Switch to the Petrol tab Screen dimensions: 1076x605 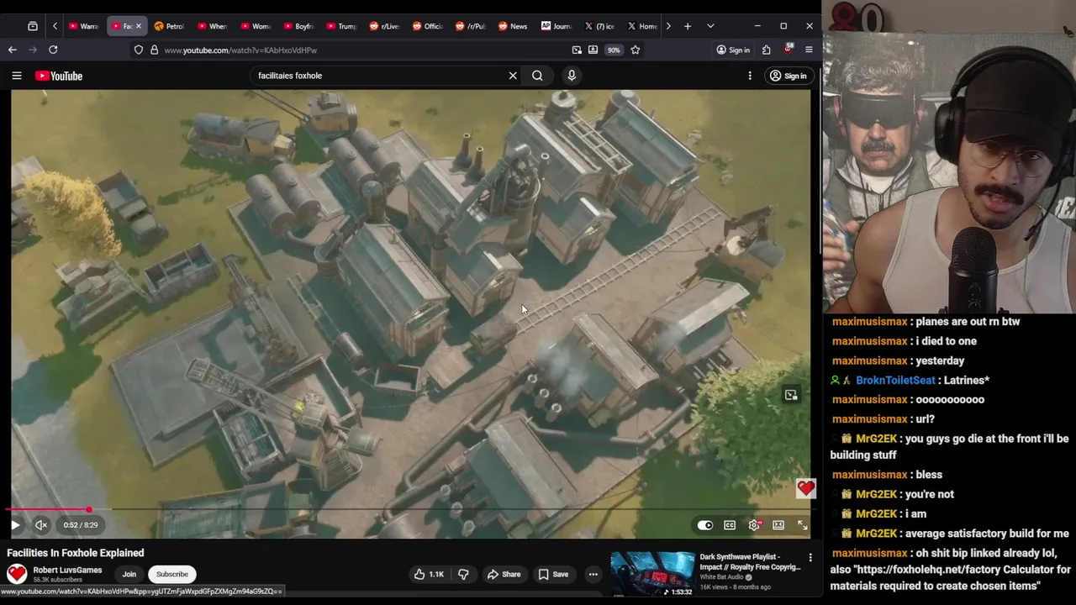click(169, 26)
